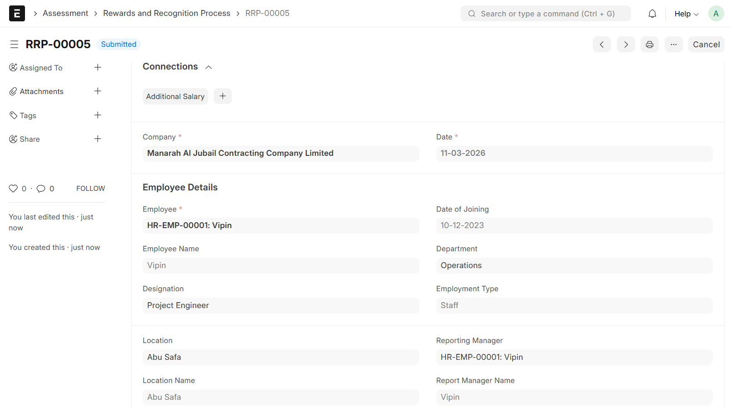Share the document plus icon
The image size is (731, 408).
pyautogui.click(x=98, y=139)
